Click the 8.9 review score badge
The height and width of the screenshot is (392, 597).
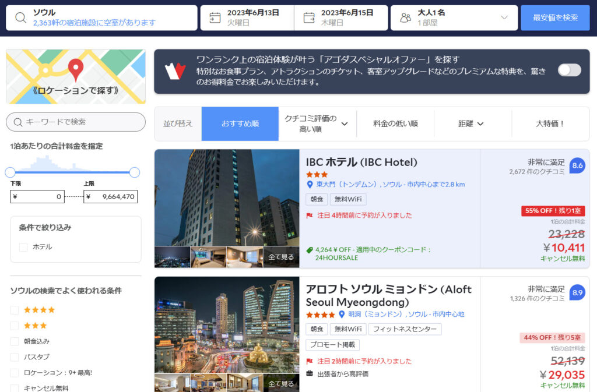[577, 292]
